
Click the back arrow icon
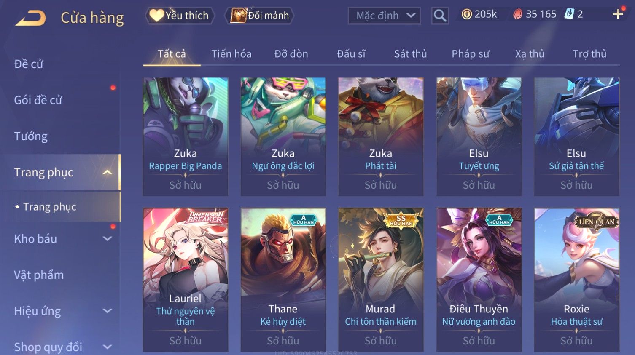(30, 18)
